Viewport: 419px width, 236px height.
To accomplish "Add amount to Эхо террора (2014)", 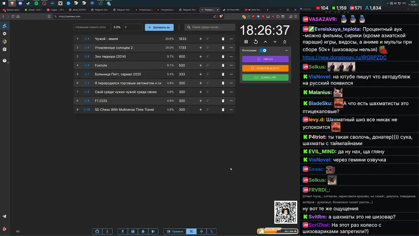I will click(201, 56).
